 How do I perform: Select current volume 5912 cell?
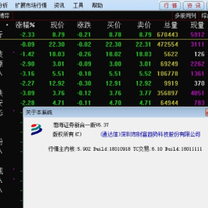pyautogui.click(x=198, y=35)
